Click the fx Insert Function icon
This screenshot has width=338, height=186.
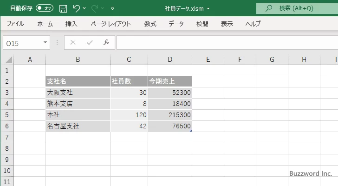(x=106, y=42)
